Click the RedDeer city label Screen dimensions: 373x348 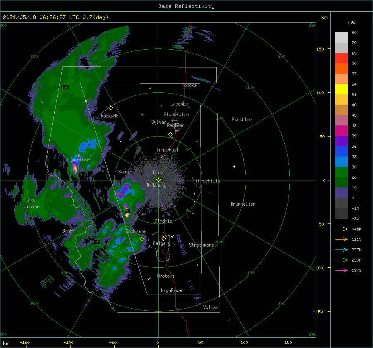176,125
